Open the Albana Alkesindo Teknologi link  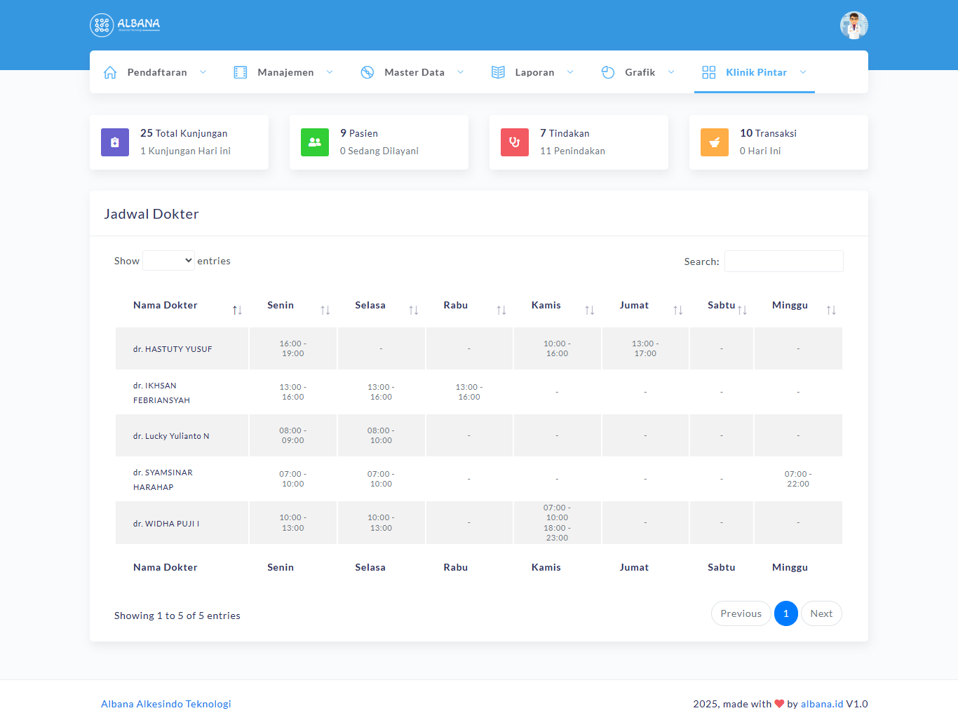coord(166,704)
